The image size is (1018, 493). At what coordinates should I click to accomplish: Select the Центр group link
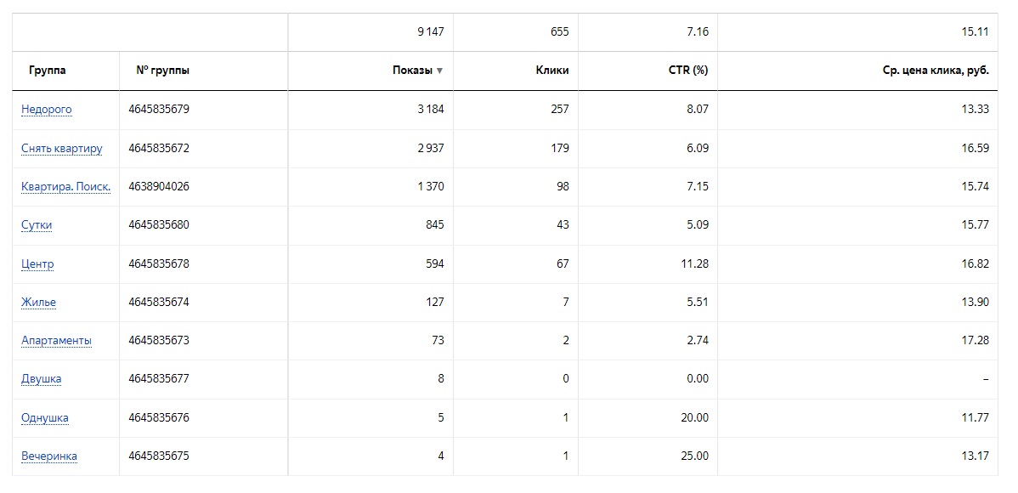point(37,263)
